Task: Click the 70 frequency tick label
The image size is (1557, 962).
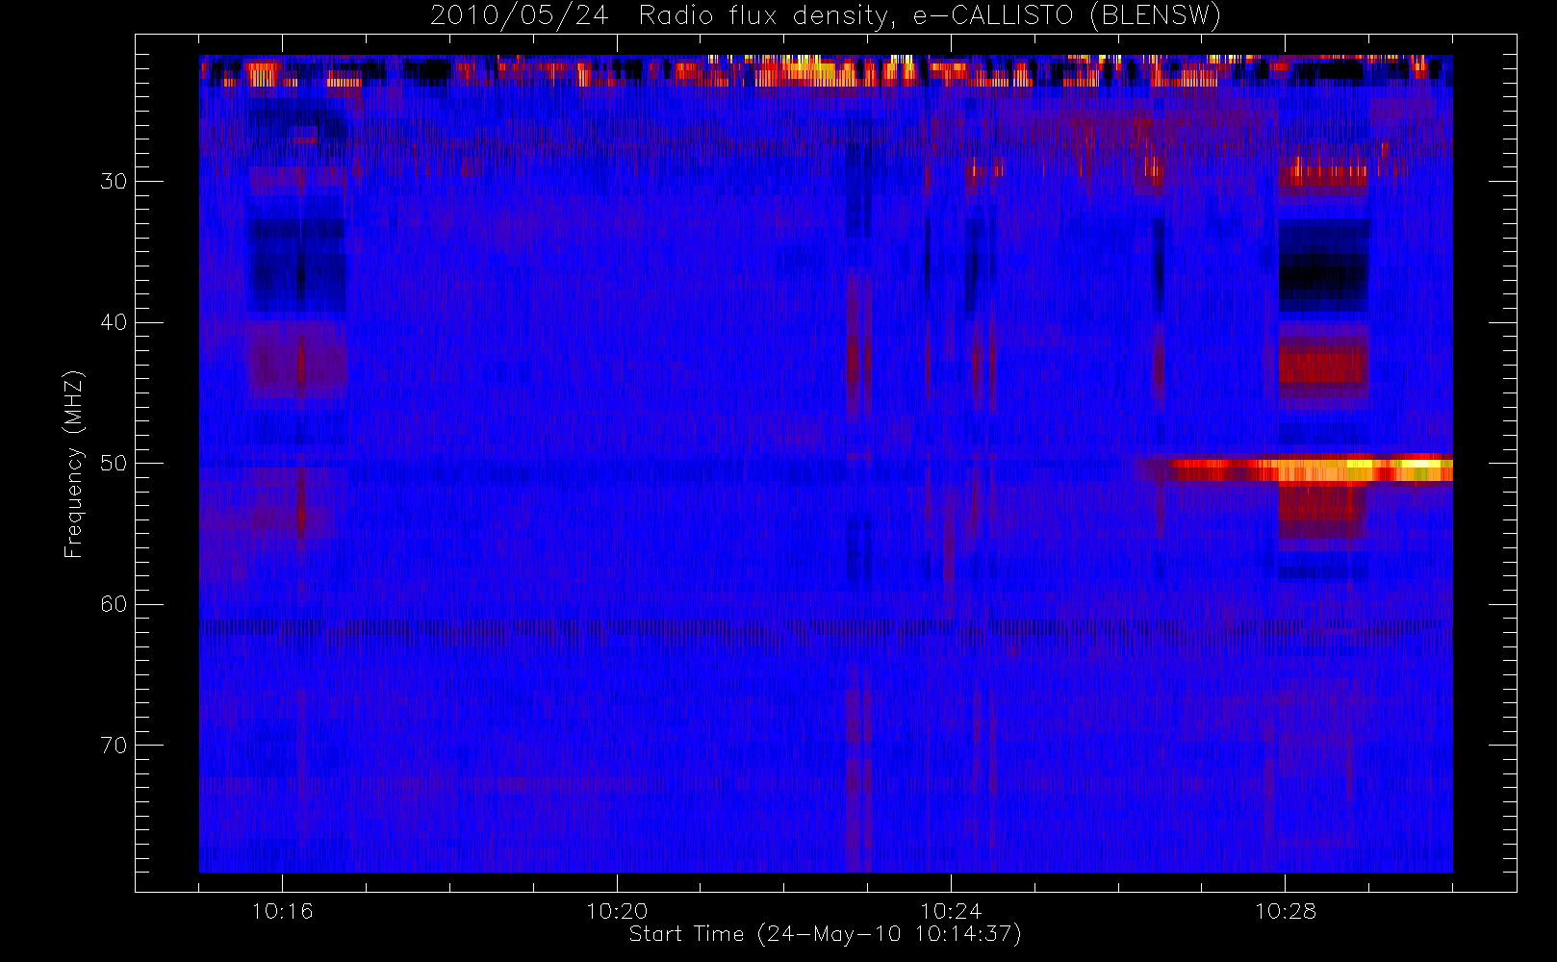Action: [114, 746]
